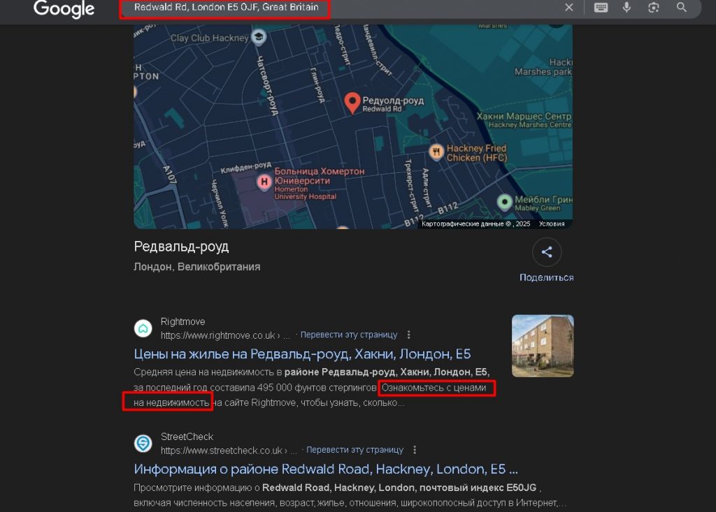Viewport: 716px width, 512px height.
Task: Click Лондон, Великобритания subtitle
Action: tap(196, 267)
